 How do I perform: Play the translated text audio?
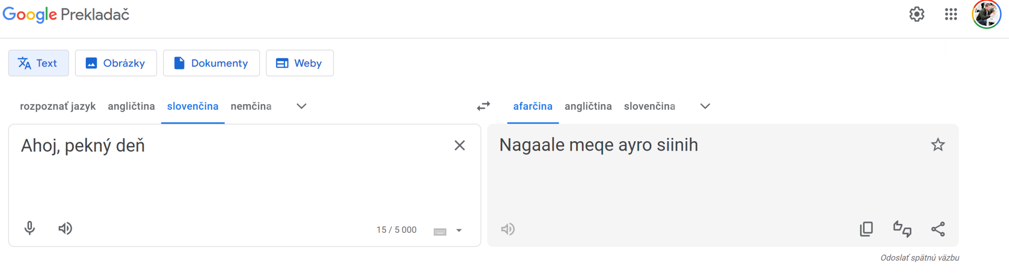tap(507, 229)
